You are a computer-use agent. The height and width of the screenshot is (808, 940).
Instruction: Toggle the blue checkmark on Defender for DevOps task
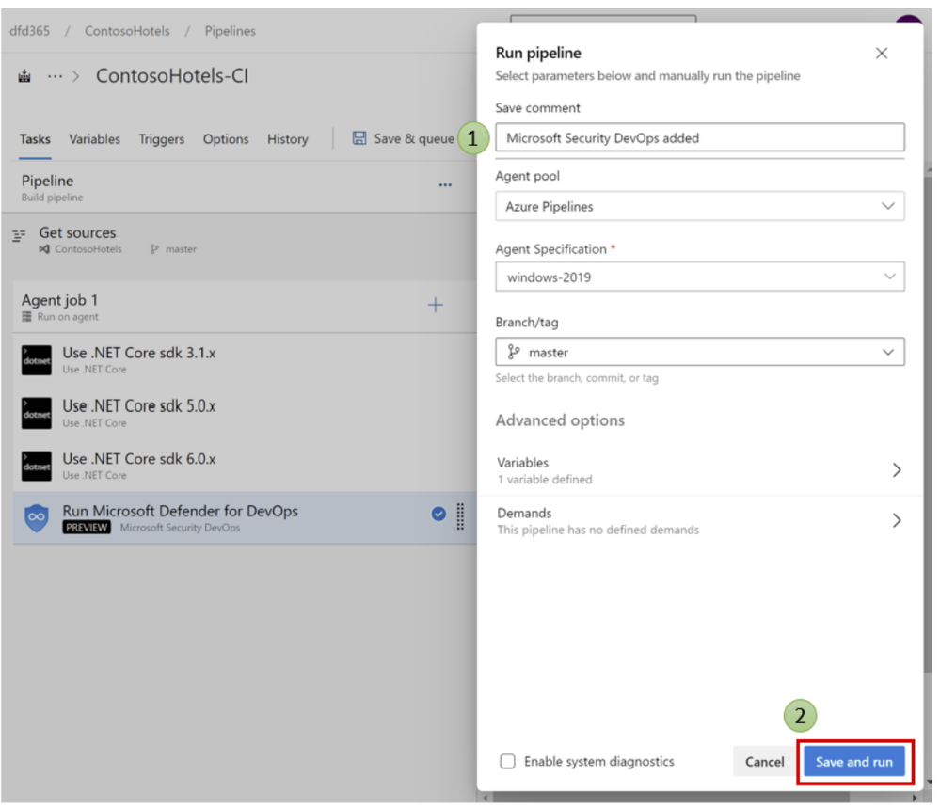438,514
